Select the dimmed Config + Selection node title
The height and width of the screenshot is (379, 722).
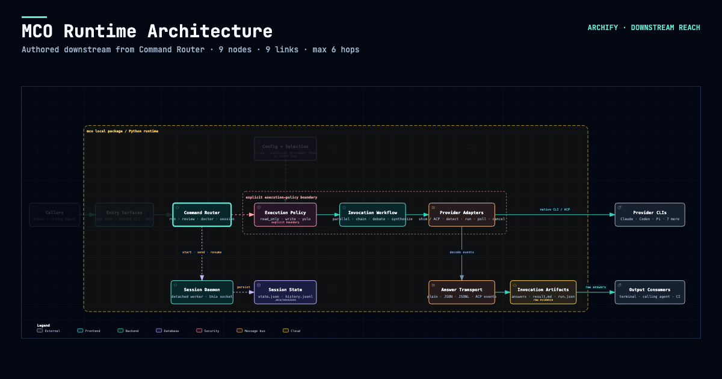tap(285, 146)
